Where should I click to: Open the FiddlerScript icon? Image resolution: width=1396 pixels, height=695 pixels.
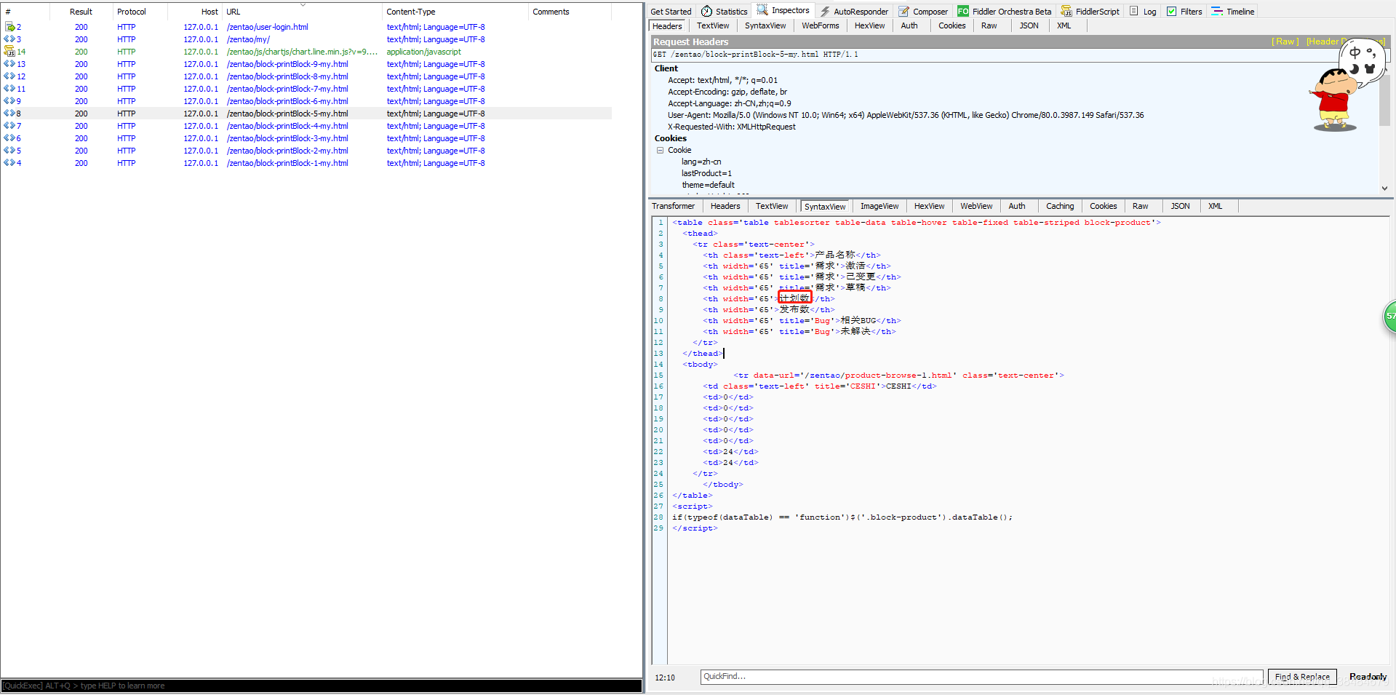click(1066, 11)
